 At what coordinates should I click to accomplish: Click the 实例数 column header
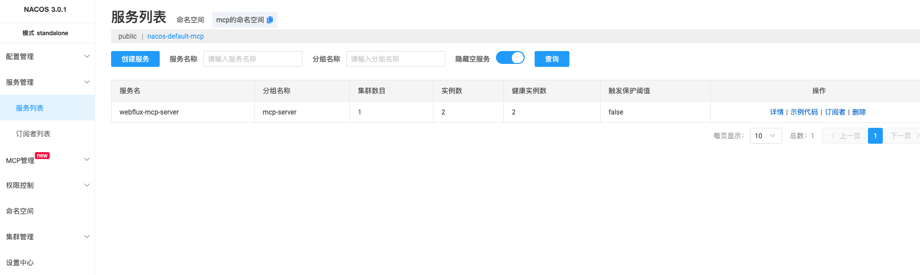468,91
